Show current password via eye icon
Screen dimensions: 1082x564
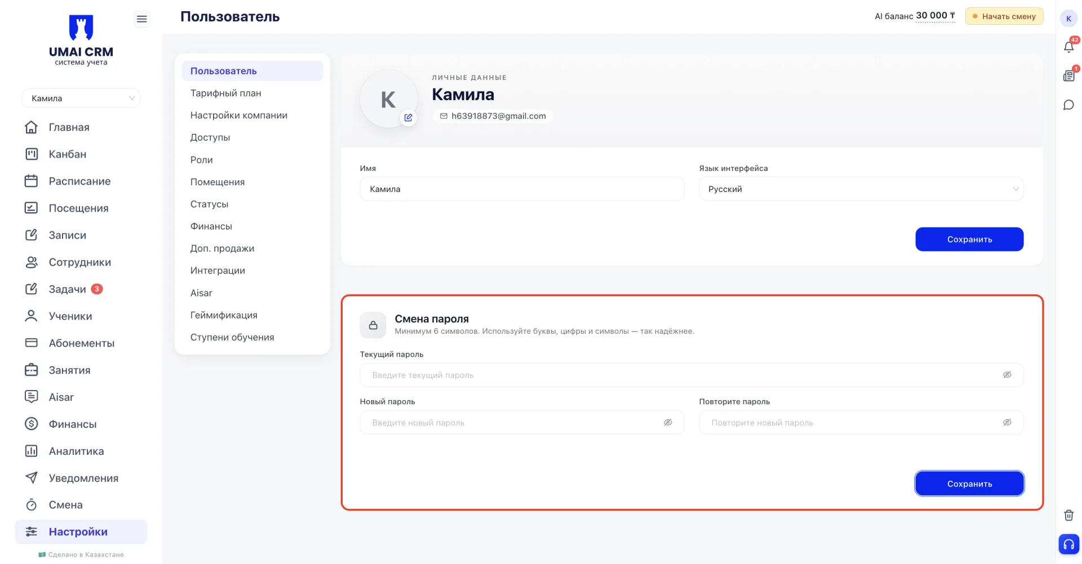tap(1007, 375)
